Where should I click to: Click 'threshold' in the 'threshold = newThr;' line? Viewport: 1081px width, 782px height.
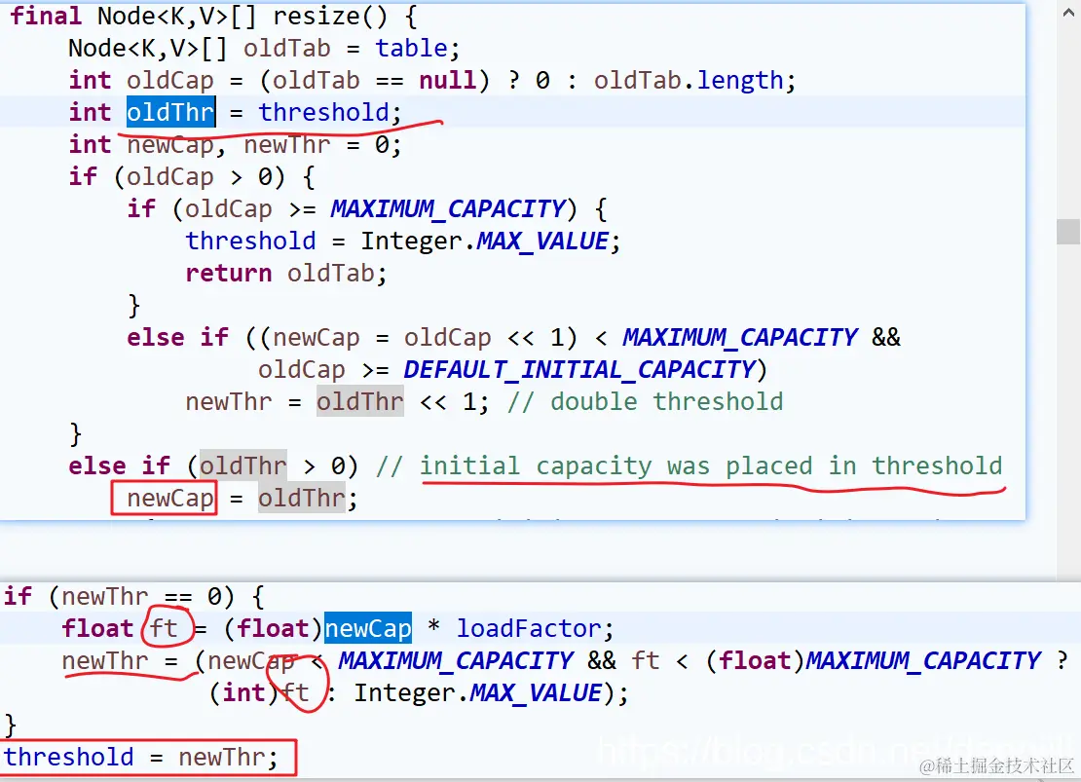(x=68, y=758)
